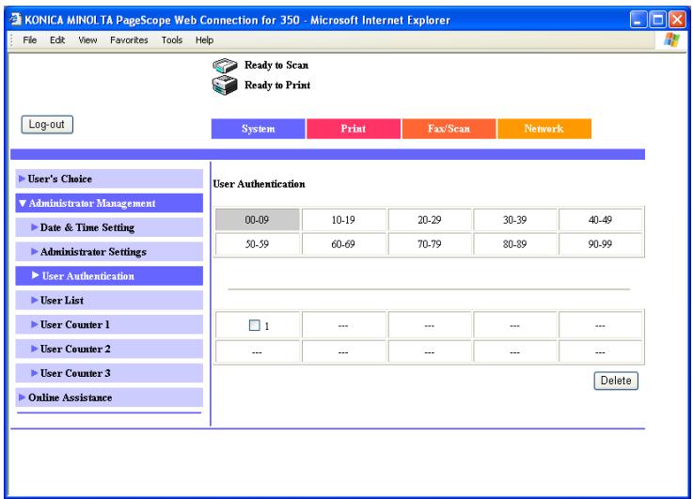Select the 30-39 user range

coord(515,220)
